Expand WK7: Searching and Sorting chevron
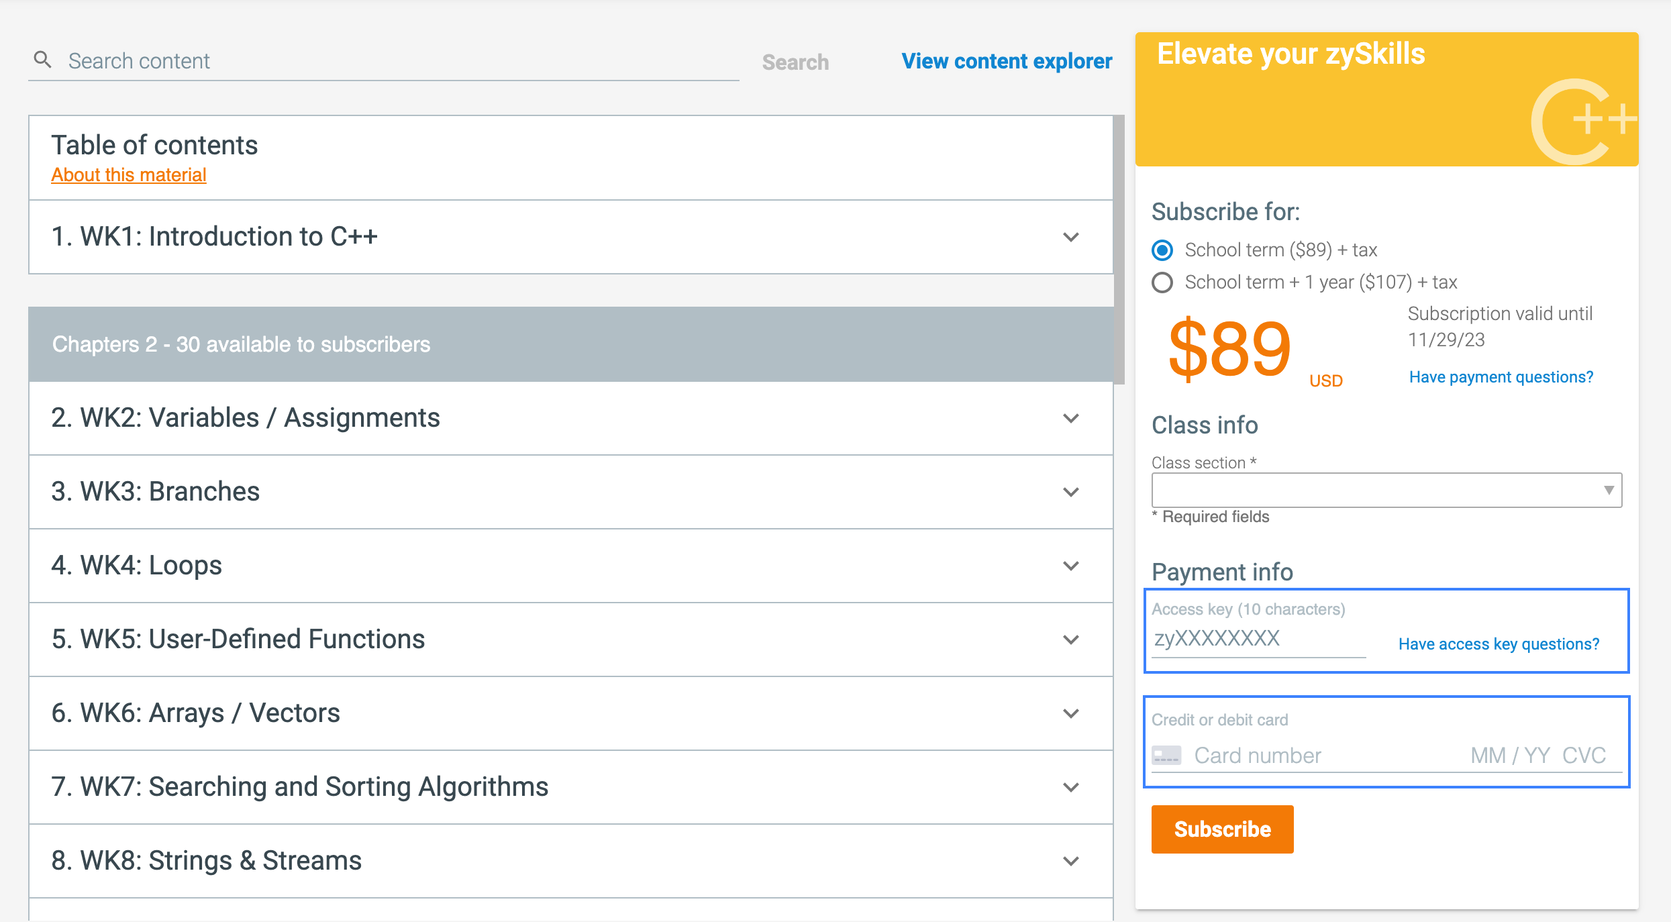Image resolution: width=1671 pixels, height=922 pixels. point(1071,787)
